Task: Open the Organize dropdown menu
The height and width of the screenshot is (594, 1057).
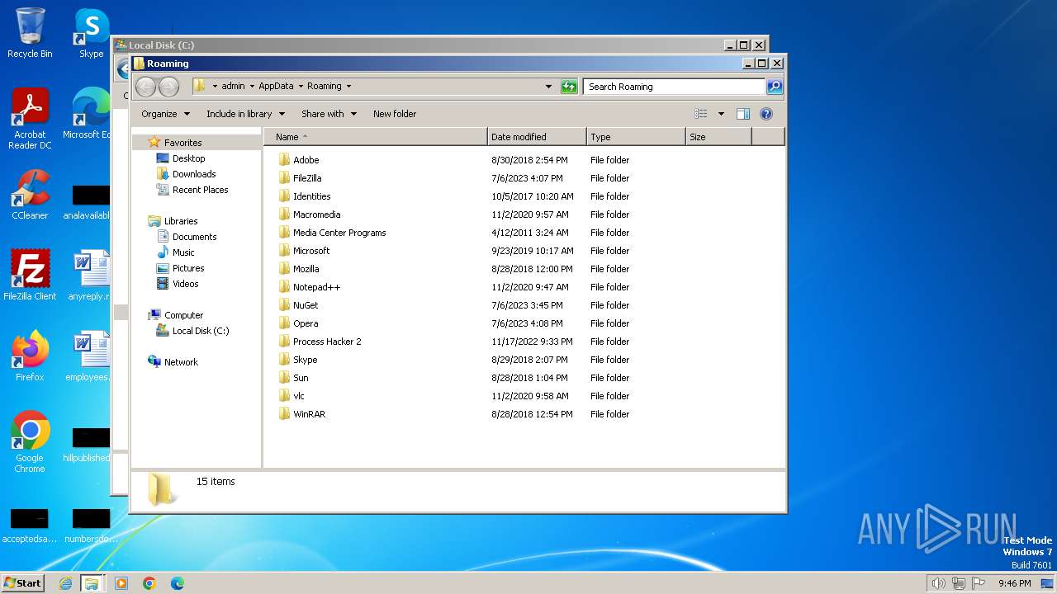Action: coord(165,114)
